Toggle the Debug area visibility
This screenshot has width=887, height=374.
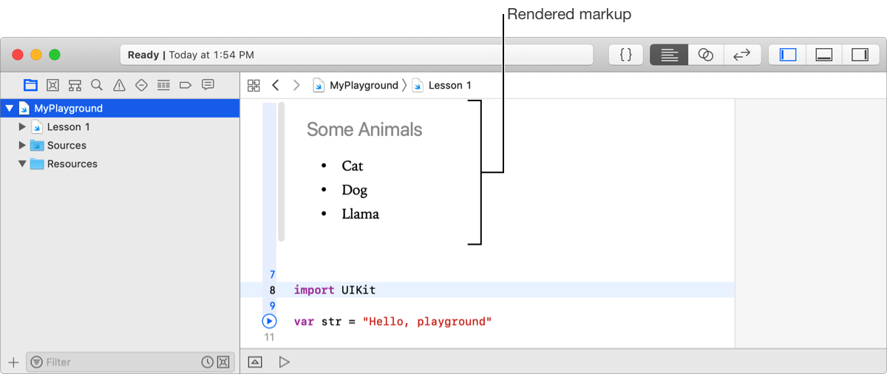click(x=823, y=55)
